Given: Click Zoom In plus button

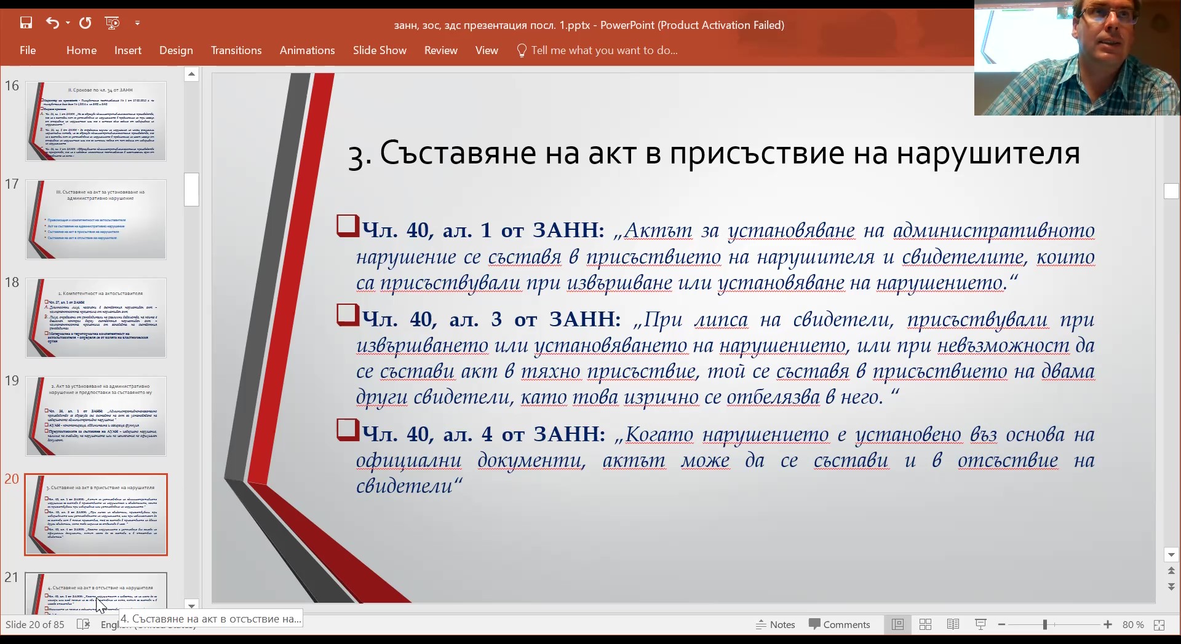Looking at the screenshot, I should (1108, 624).
